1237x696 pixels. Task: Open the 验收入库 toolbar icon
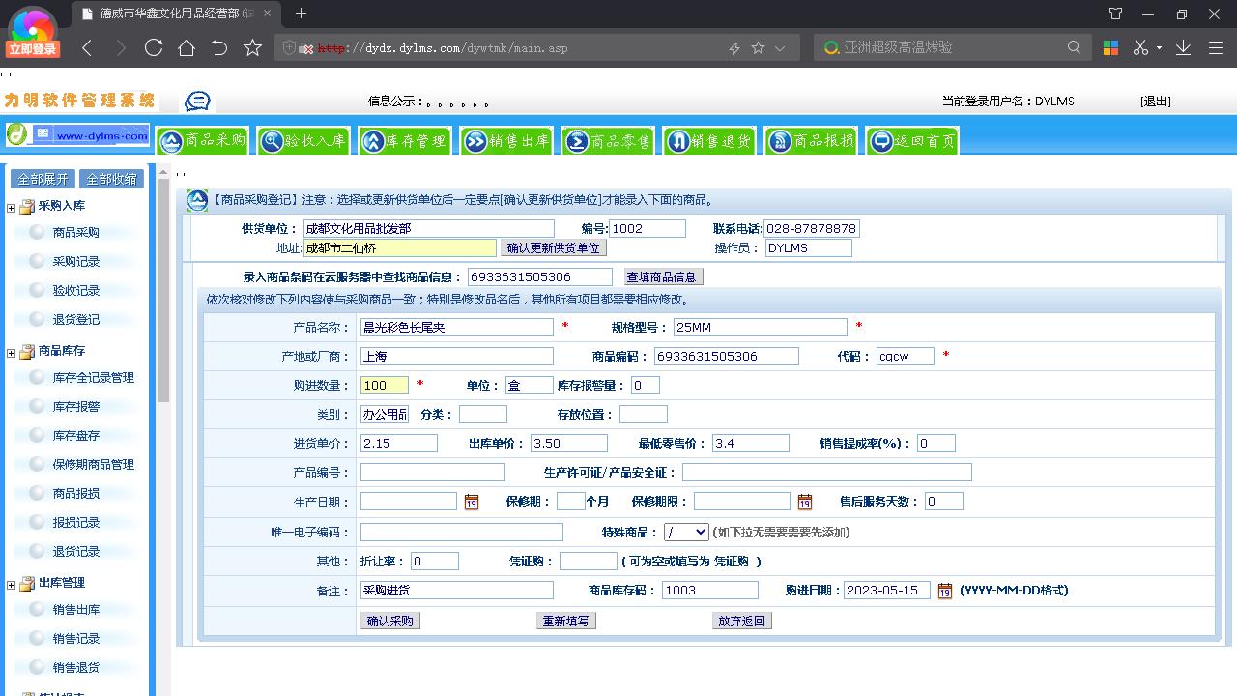point(303,140)
